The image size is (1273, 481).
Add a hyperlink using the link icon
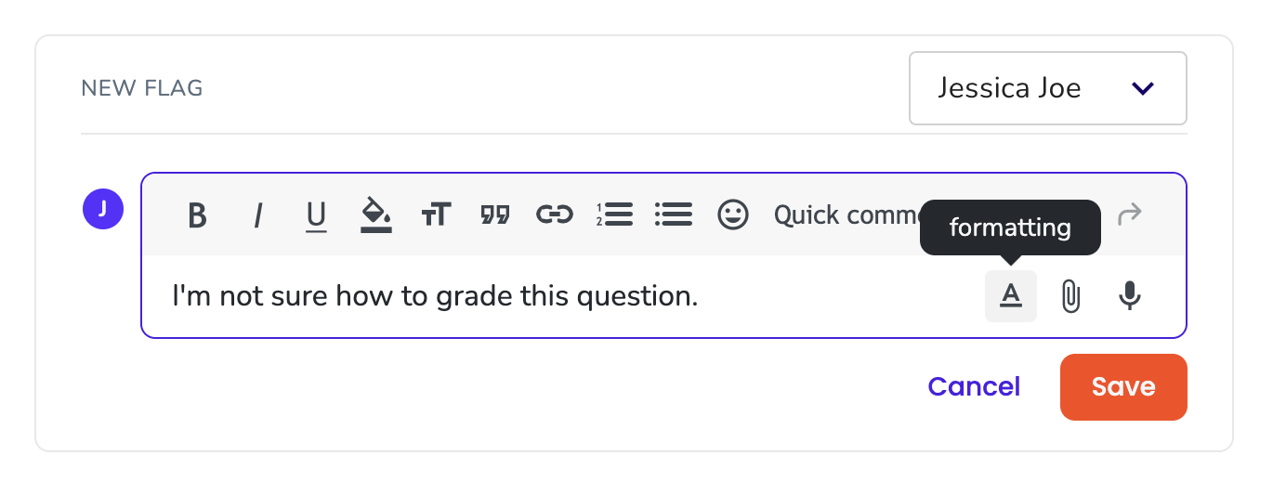click(555, 215)
